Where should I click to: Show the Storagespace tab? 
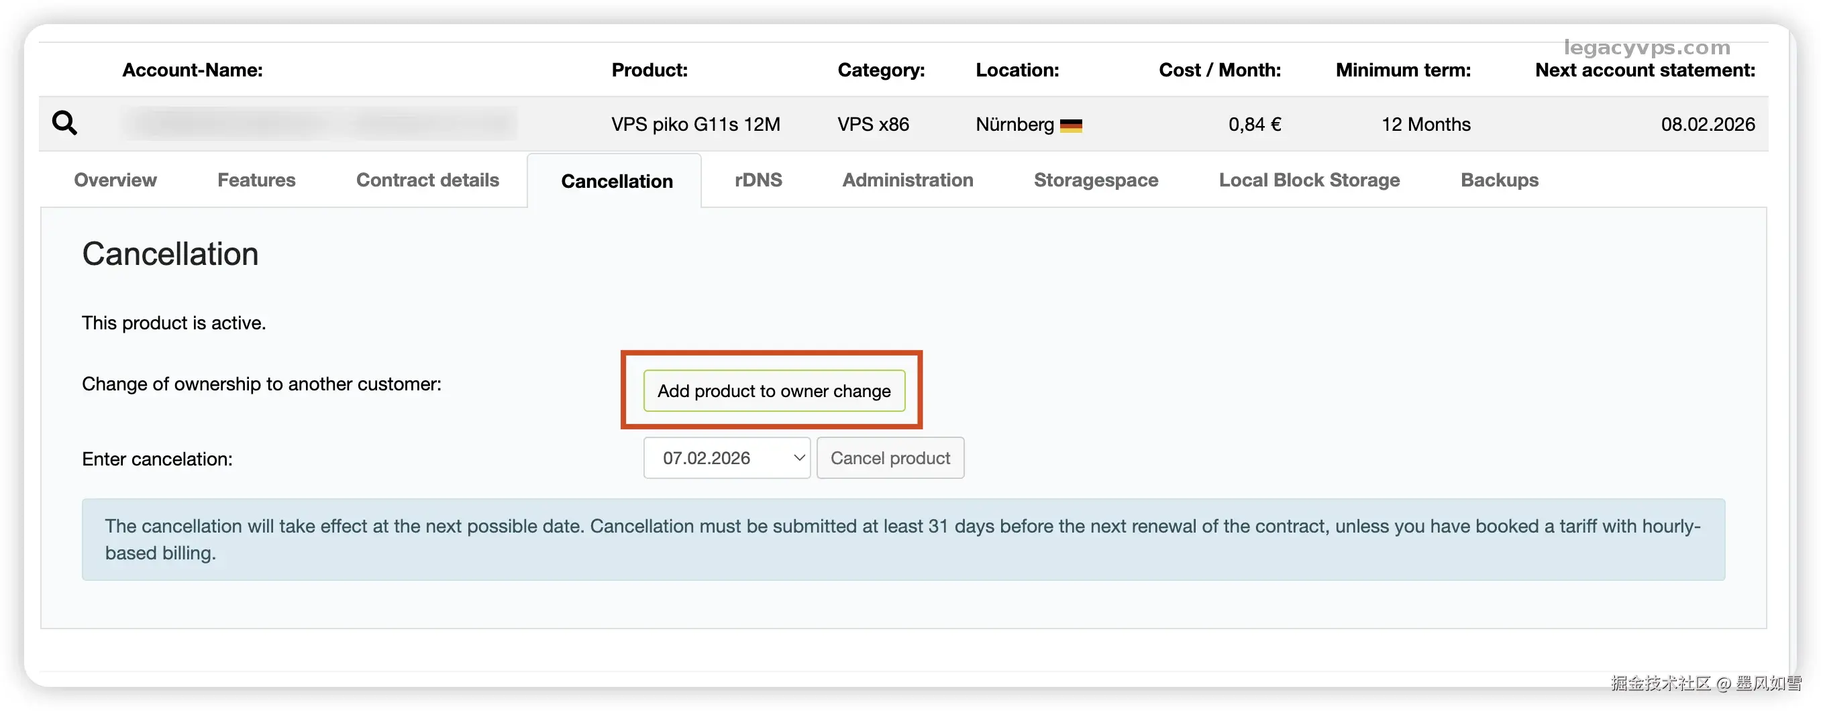[x=1096, y=180]
